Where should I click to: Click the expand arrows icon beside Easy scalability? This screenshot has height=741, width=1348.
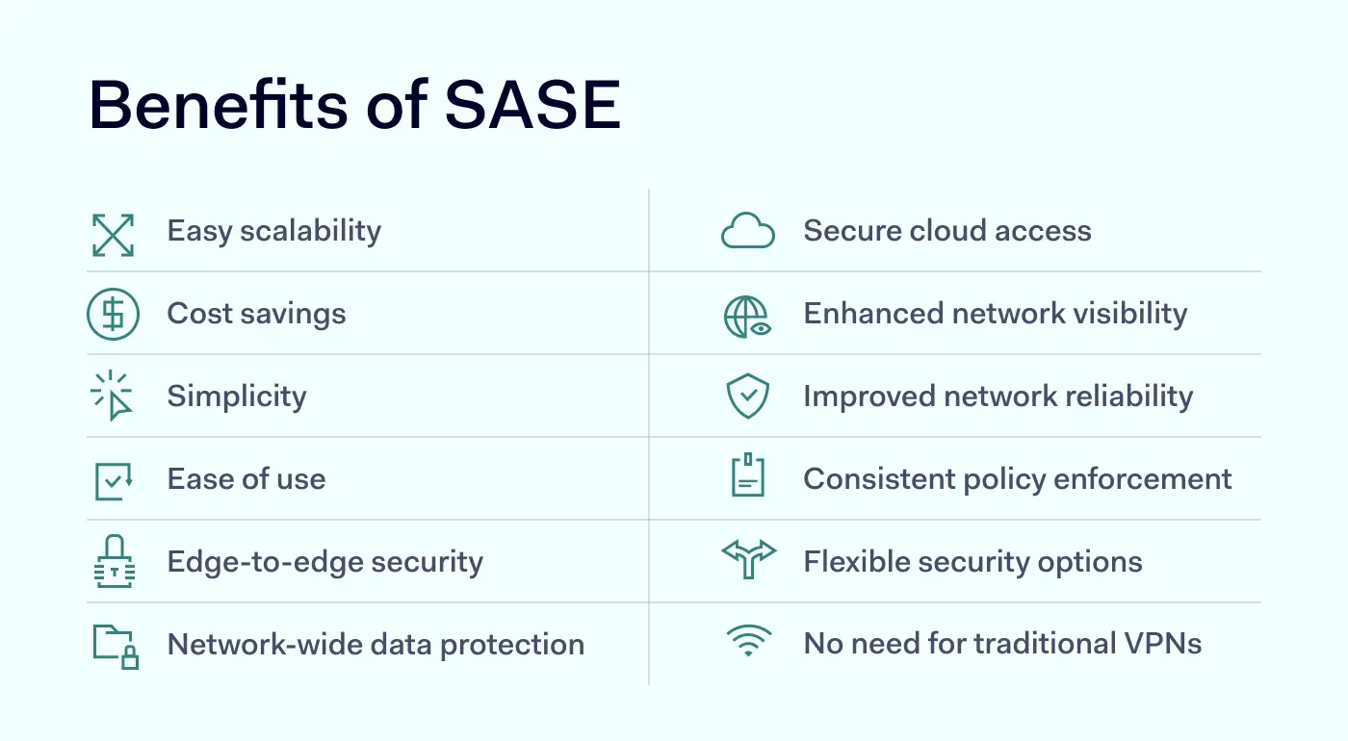(113, 234)
